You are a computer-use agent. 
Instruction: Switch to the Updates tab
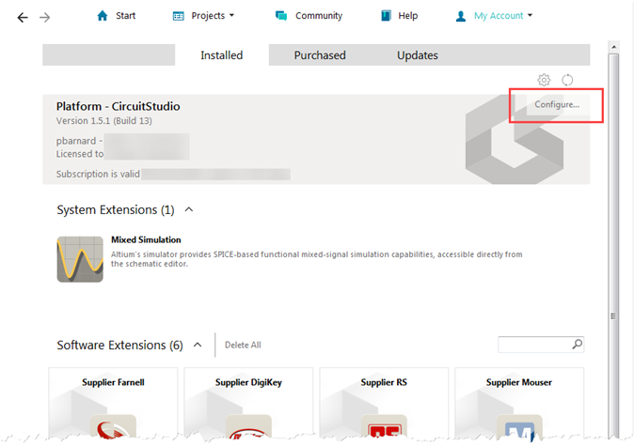pyautogui.click(x=418, y=54)
